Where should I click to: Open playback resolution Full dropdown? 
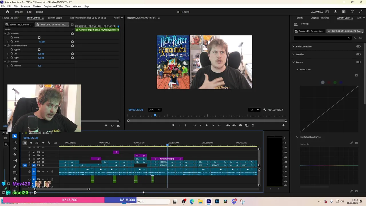pyautogui.click(x=254, y=110)
